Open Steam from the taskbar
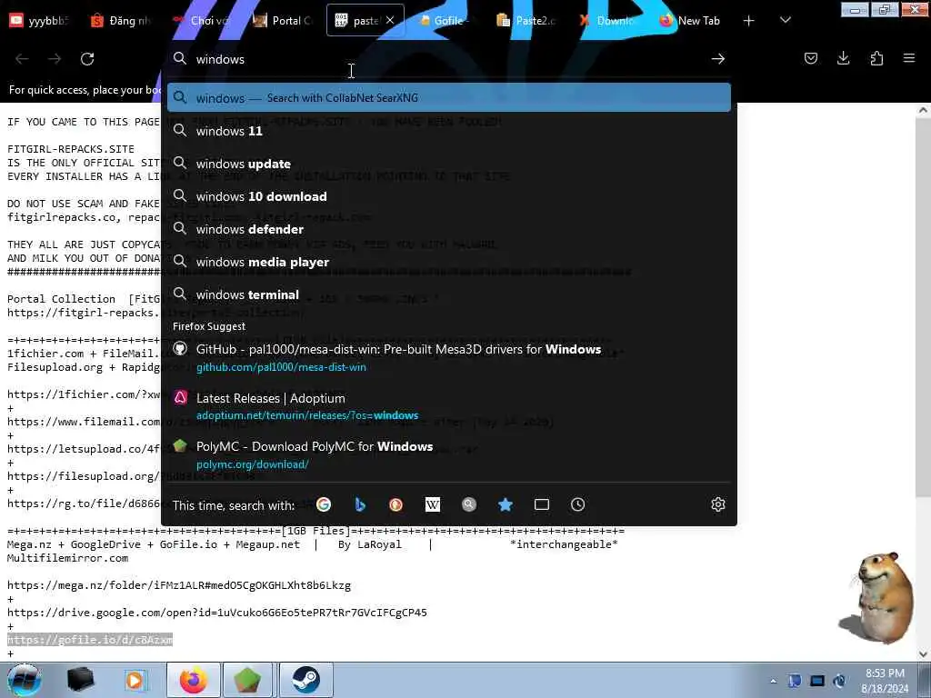Screen dimensions: 931x698 [305, 680]
